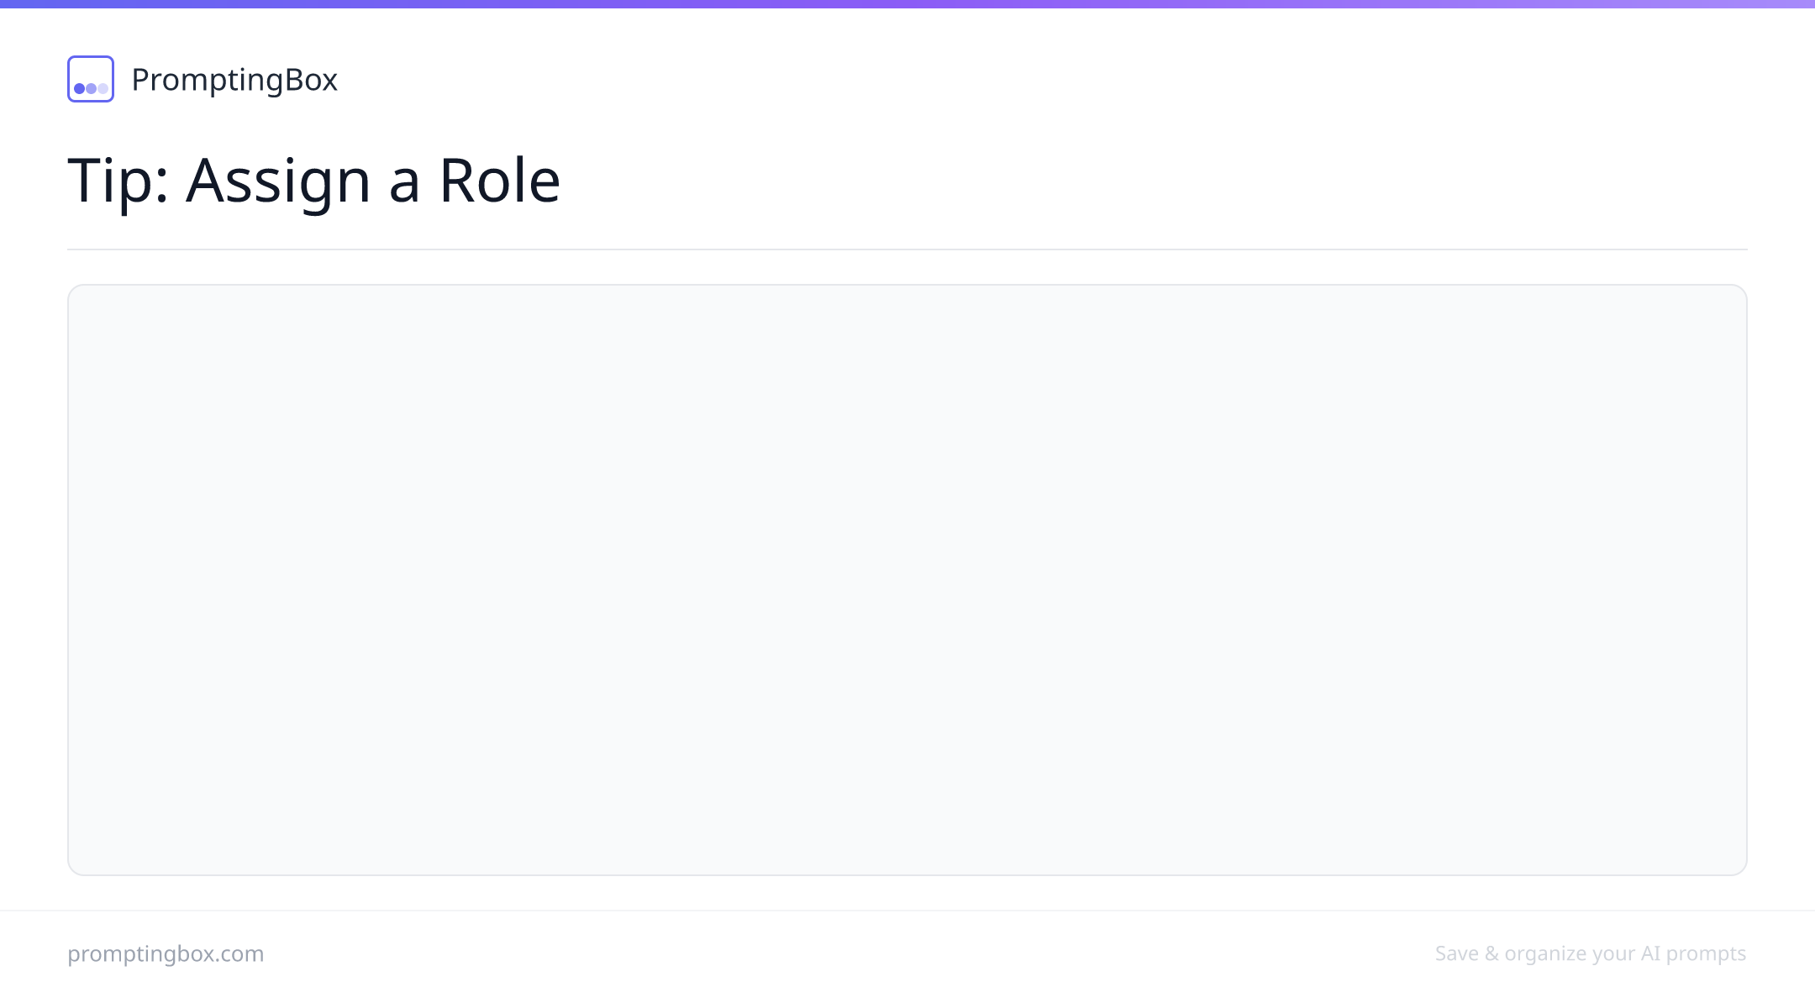Select the 'Tip: Assign a Role' heading
Image resolution: width=1815 pixels, height=1008 pixels.
(313, 180)
